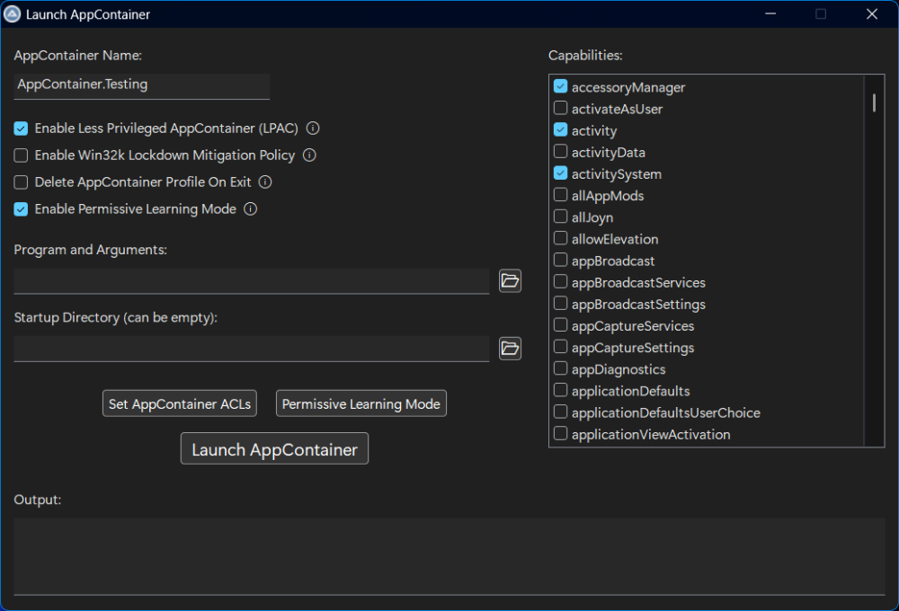Enable the allowElevation capability

[561, 239]
